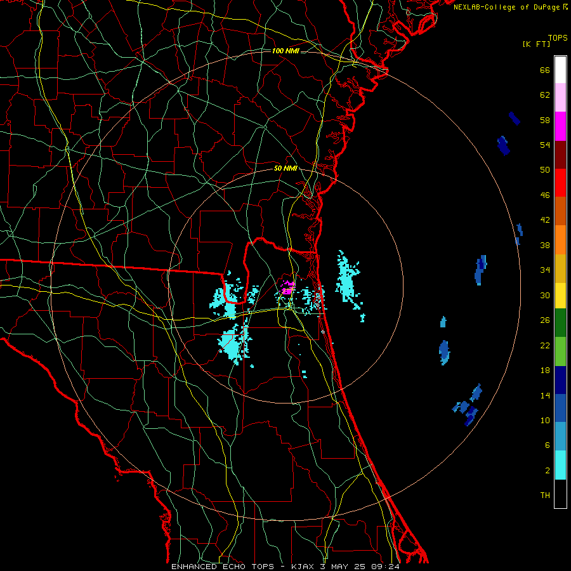571x571 pixels.
Task: Click the 34 scale label
Action: [x=545, y=270]
